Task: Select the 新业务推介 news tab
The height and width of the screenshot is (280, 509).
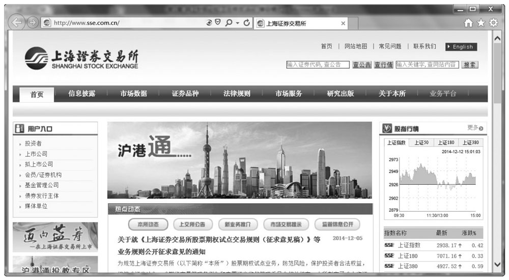Action: 238,224
